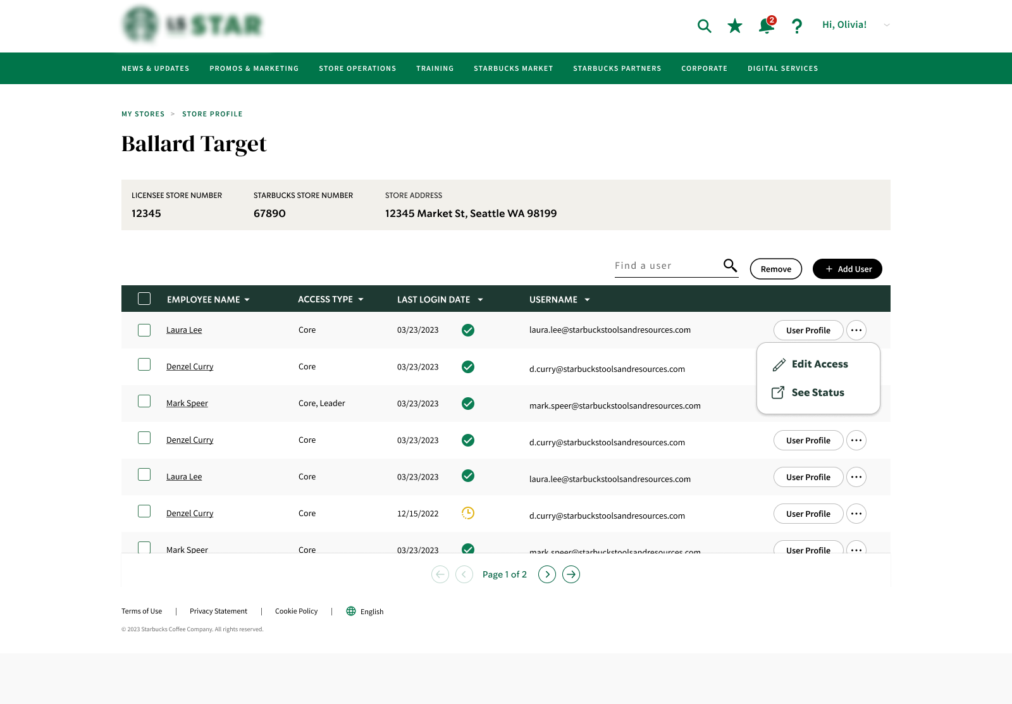1012x704 pixels.
Task: Choose Edit Access from popup menu
Action: (818, 364)
